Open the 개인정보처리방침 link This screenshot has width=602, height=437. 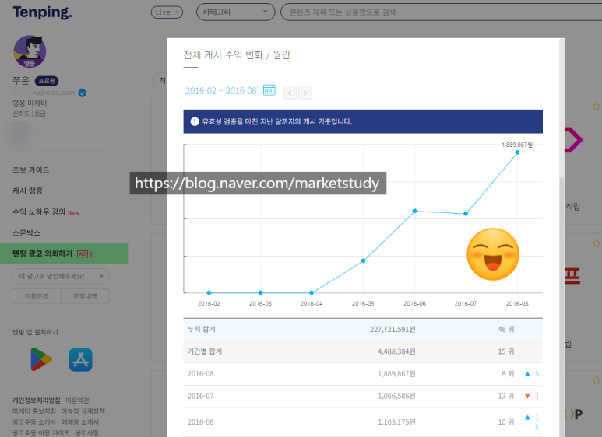click(36, 400)
